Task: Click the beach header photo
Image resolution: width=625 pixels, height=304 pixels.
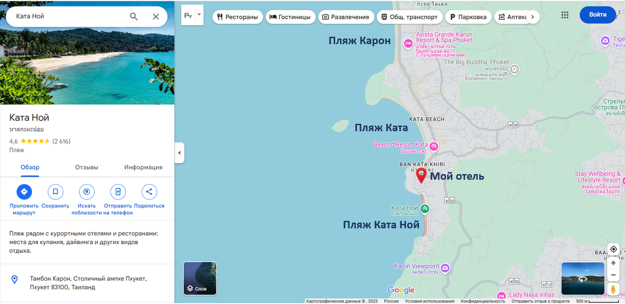Action: click(87, 52)
